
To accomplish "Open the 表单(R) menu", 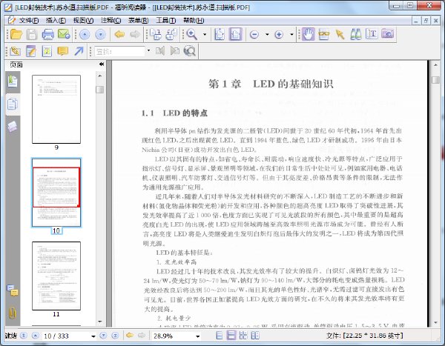I will coord(139,21).
